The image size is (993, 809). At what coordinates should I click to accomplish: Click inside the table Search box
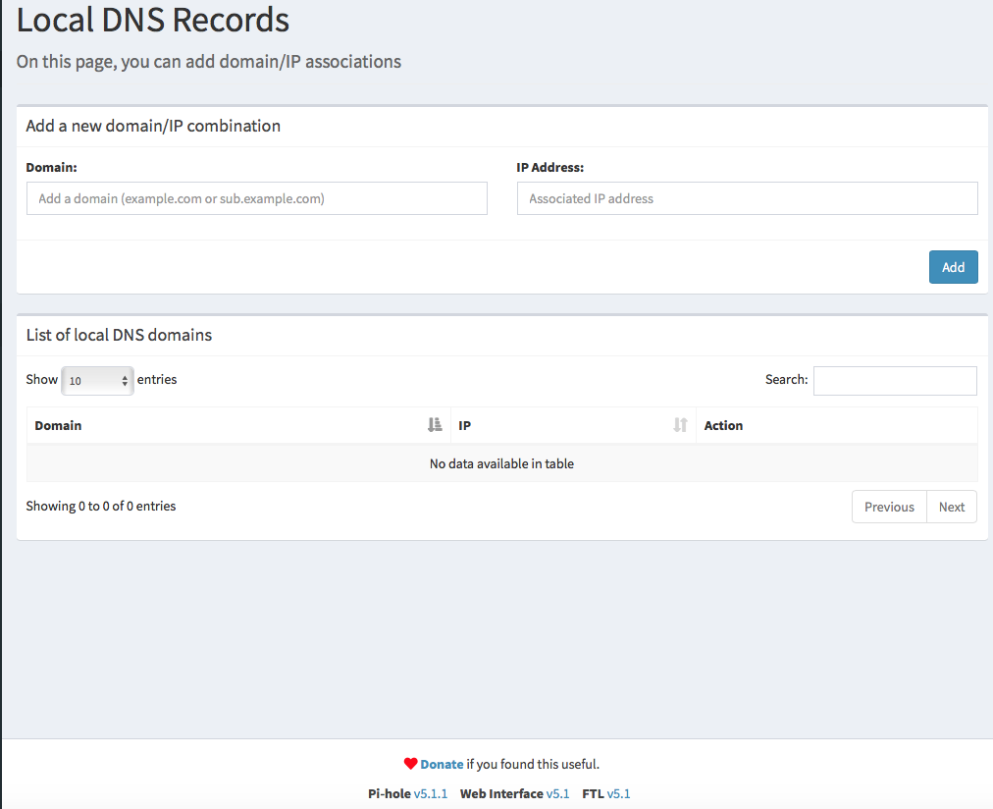[894, 380]
